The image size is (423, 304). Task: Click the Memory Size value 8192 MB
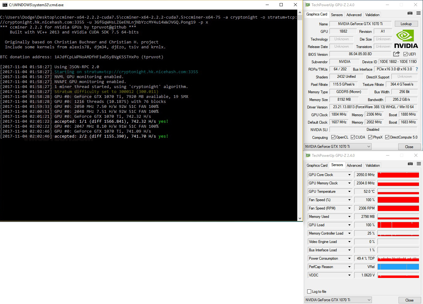click(x=344, y=99)
